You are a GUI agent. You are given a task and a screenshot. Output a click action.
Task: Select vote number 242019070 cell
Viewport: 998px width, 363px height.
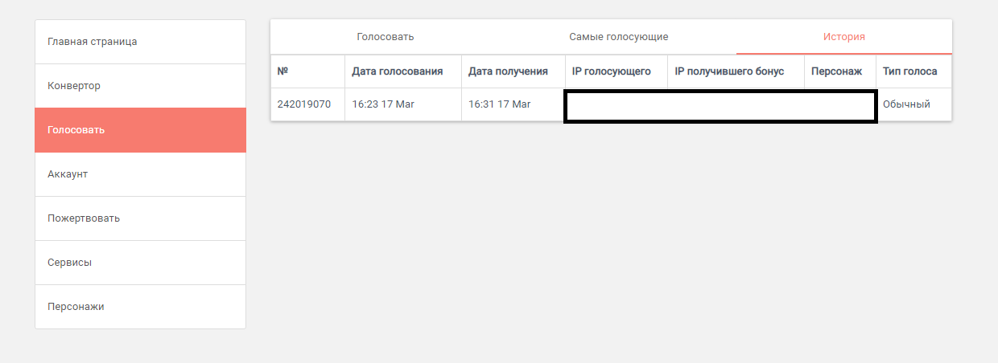pos(307,104)
